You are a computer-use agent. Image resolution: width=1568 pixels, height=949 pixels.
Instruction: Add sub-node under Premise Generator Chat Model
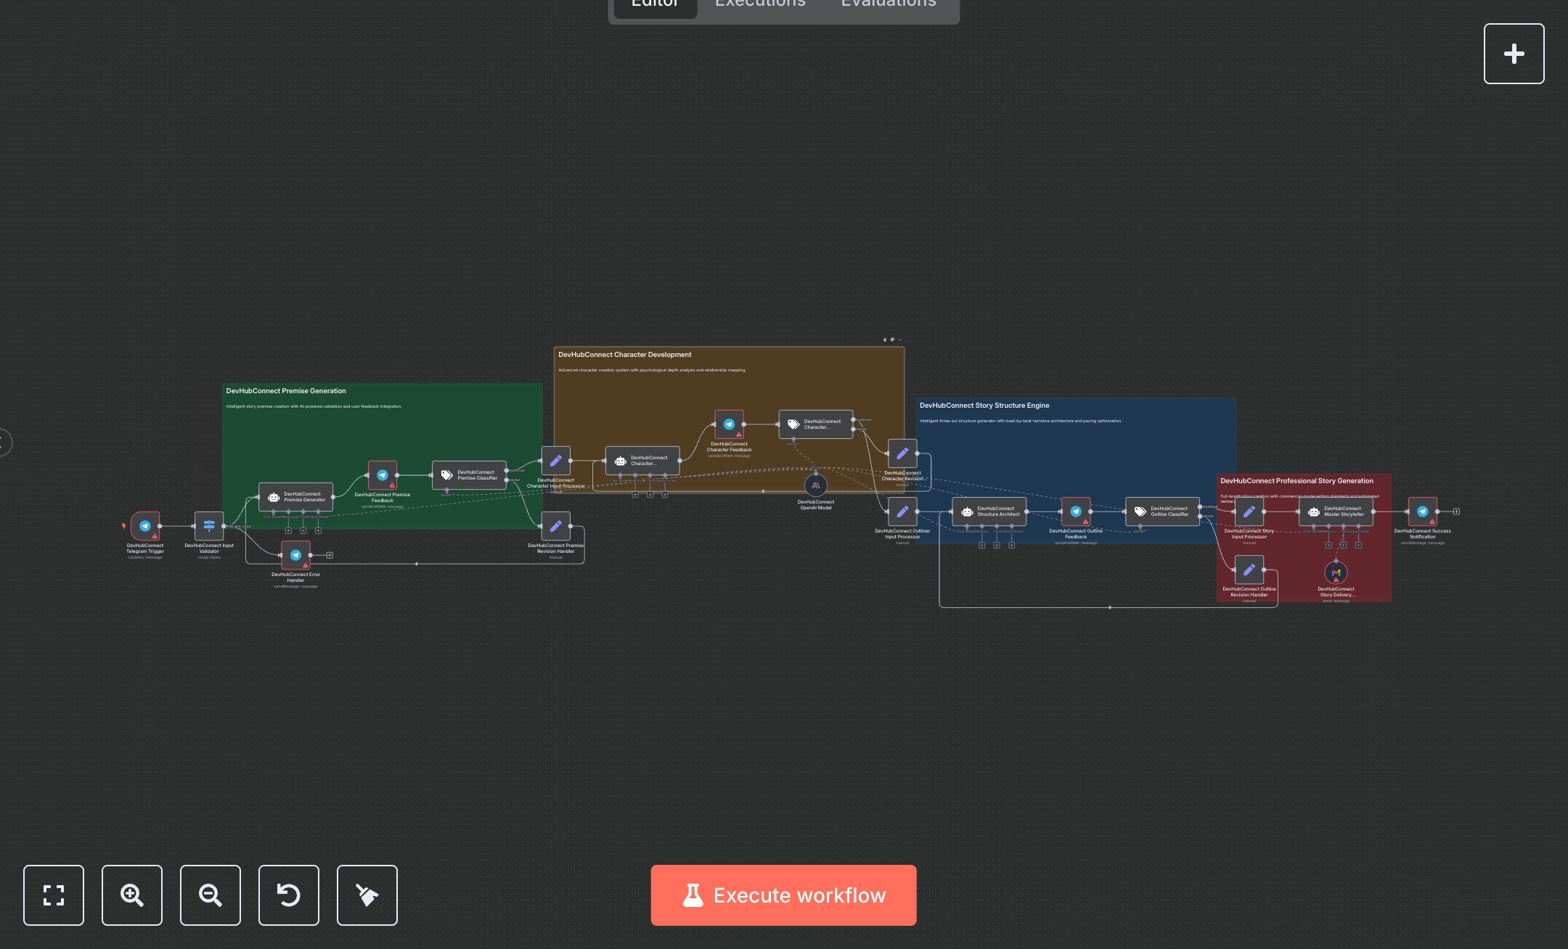(x=288, y=530)
